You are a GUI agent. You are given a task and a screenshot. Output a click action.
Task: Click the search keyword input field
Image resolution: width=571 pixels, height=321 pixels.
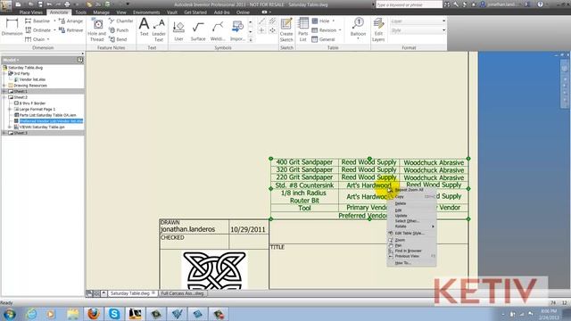(409, 4)
